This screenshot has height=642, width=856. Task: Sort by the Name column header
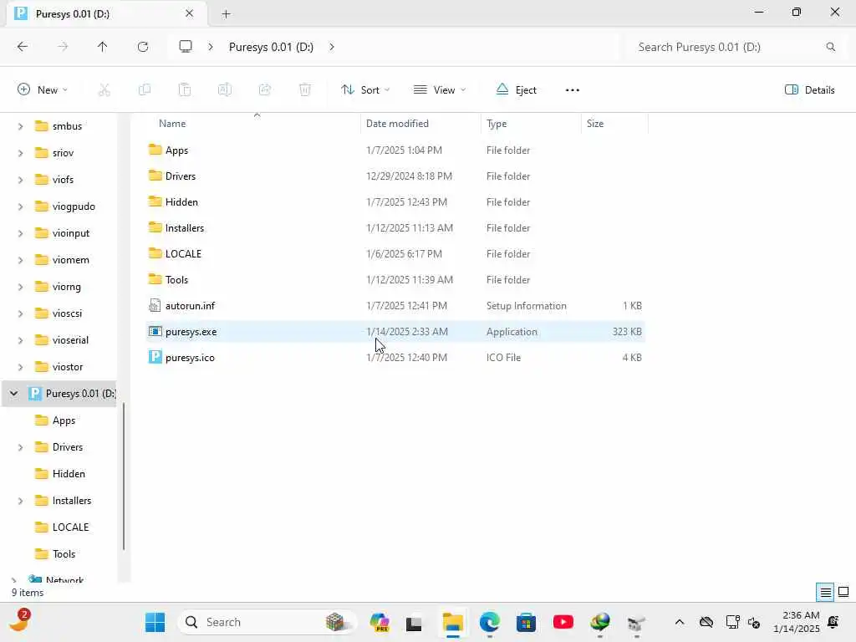pos(253,124)
